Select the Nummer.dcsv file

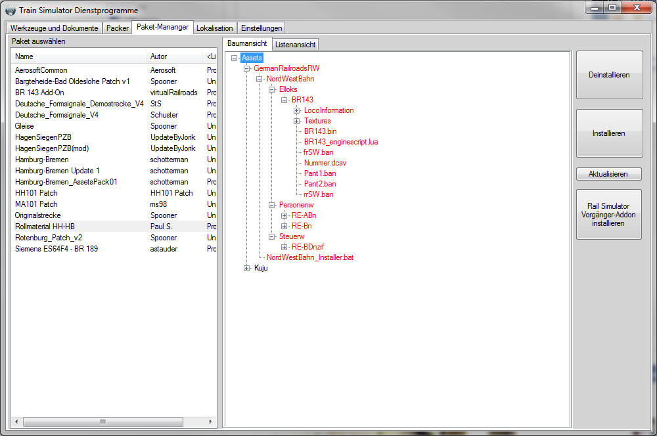point(325,163)
